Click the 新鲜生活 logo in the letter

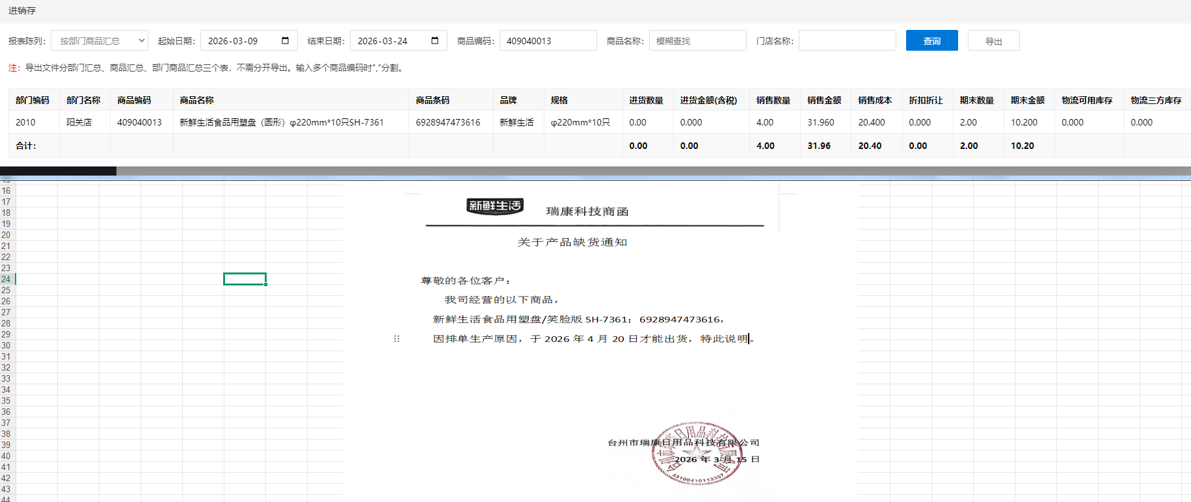(495, 206)
